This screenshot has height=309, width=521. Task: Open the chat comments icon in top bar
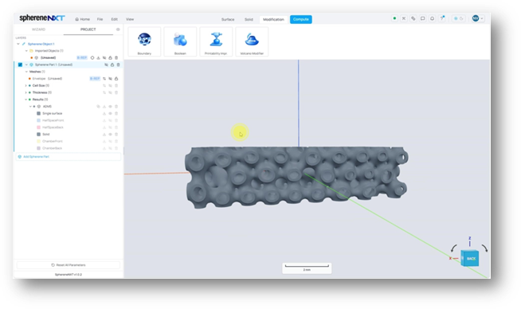point(423,18)
